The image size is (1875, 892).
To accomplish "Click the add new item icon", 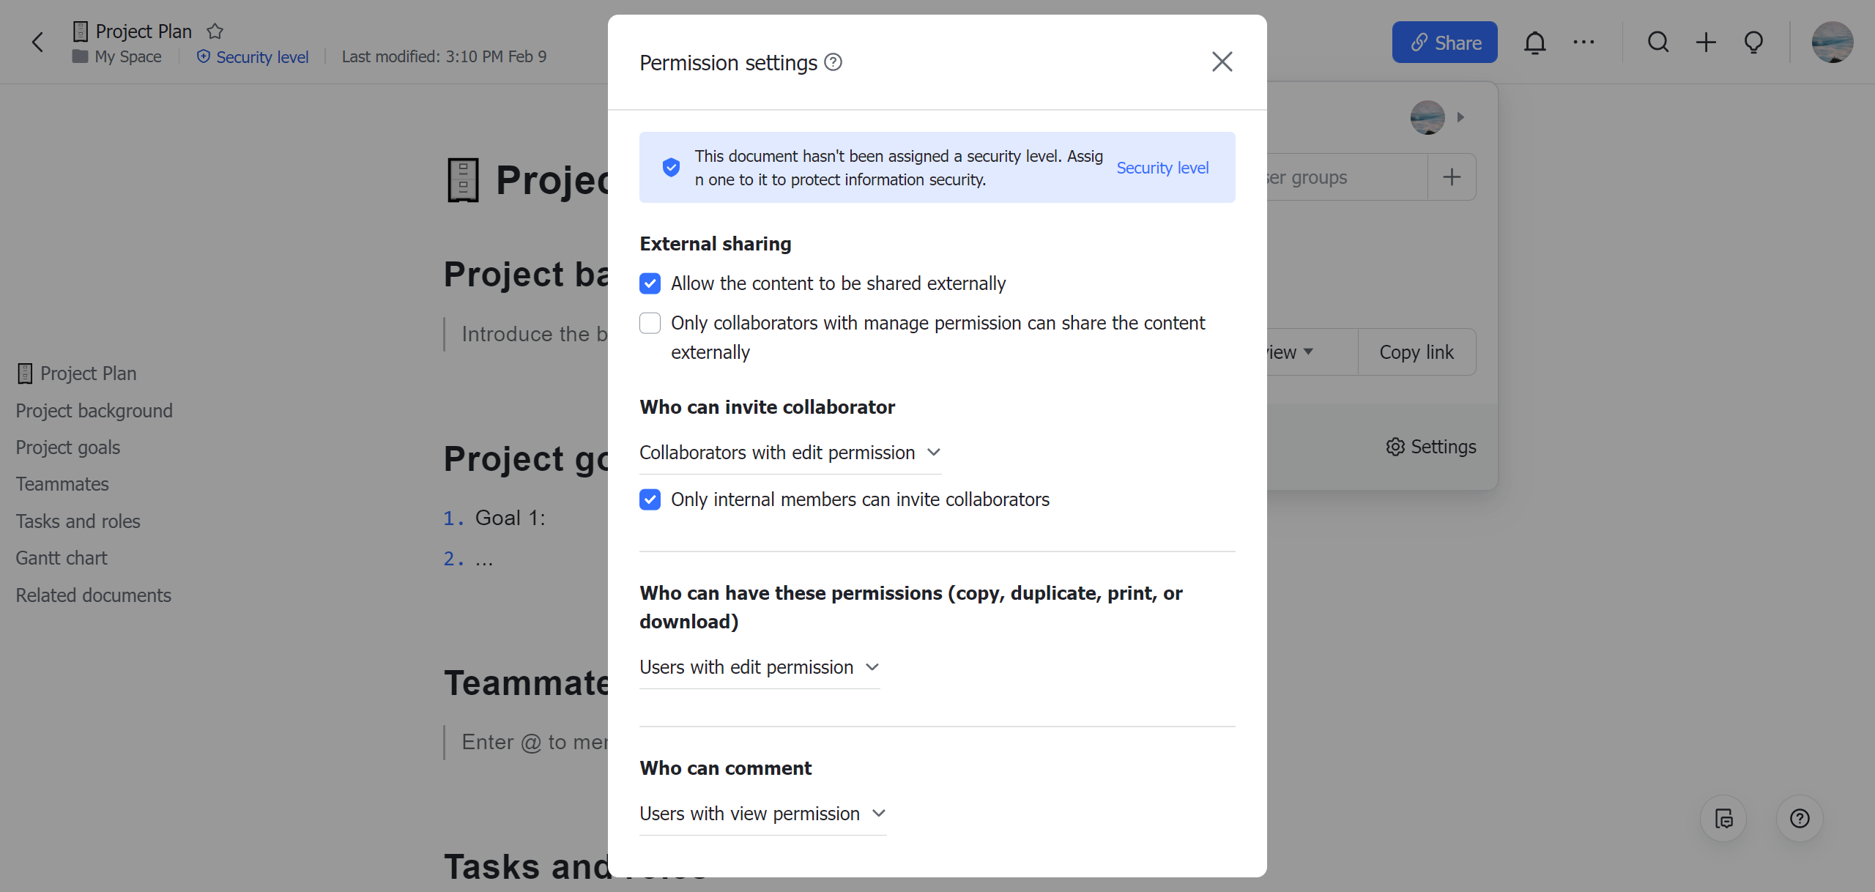I will point(1703,42).
